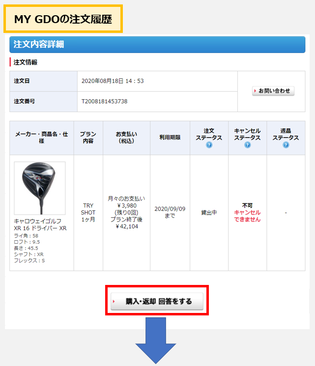Click the order number T2008181453738

[104, 101]
